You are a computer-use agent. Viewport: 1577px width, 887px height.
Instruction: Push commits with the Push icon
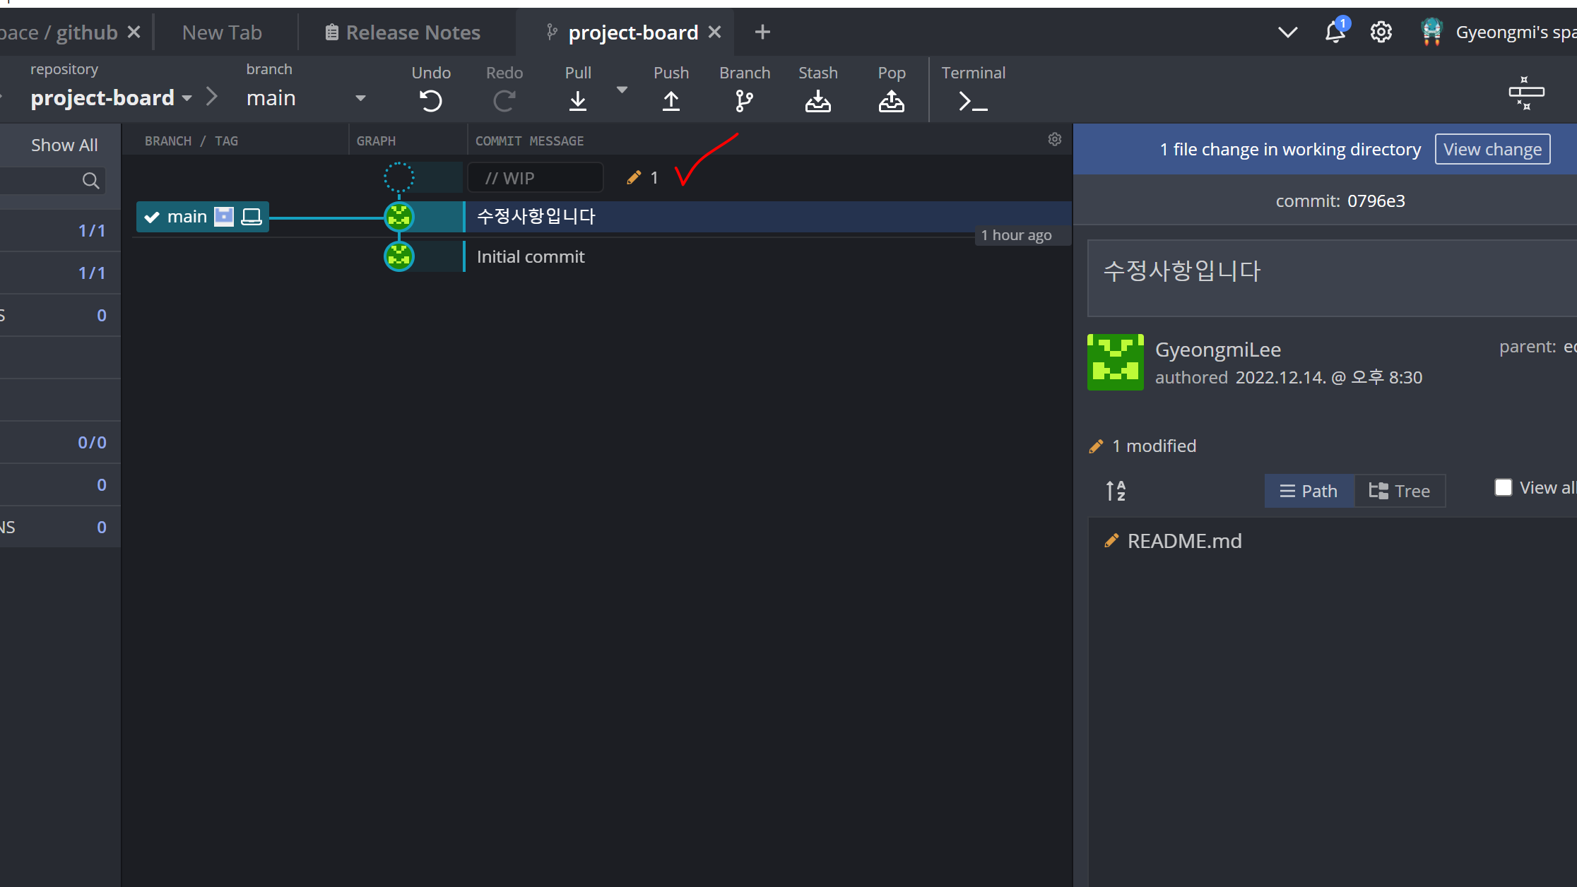[671, 101]
